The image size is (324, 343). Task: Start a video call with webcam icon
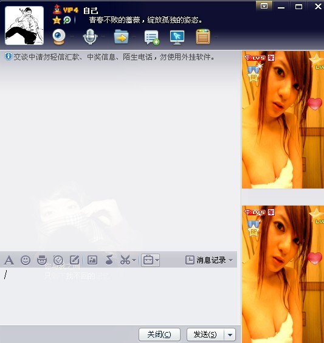click(x=59, y=36)
